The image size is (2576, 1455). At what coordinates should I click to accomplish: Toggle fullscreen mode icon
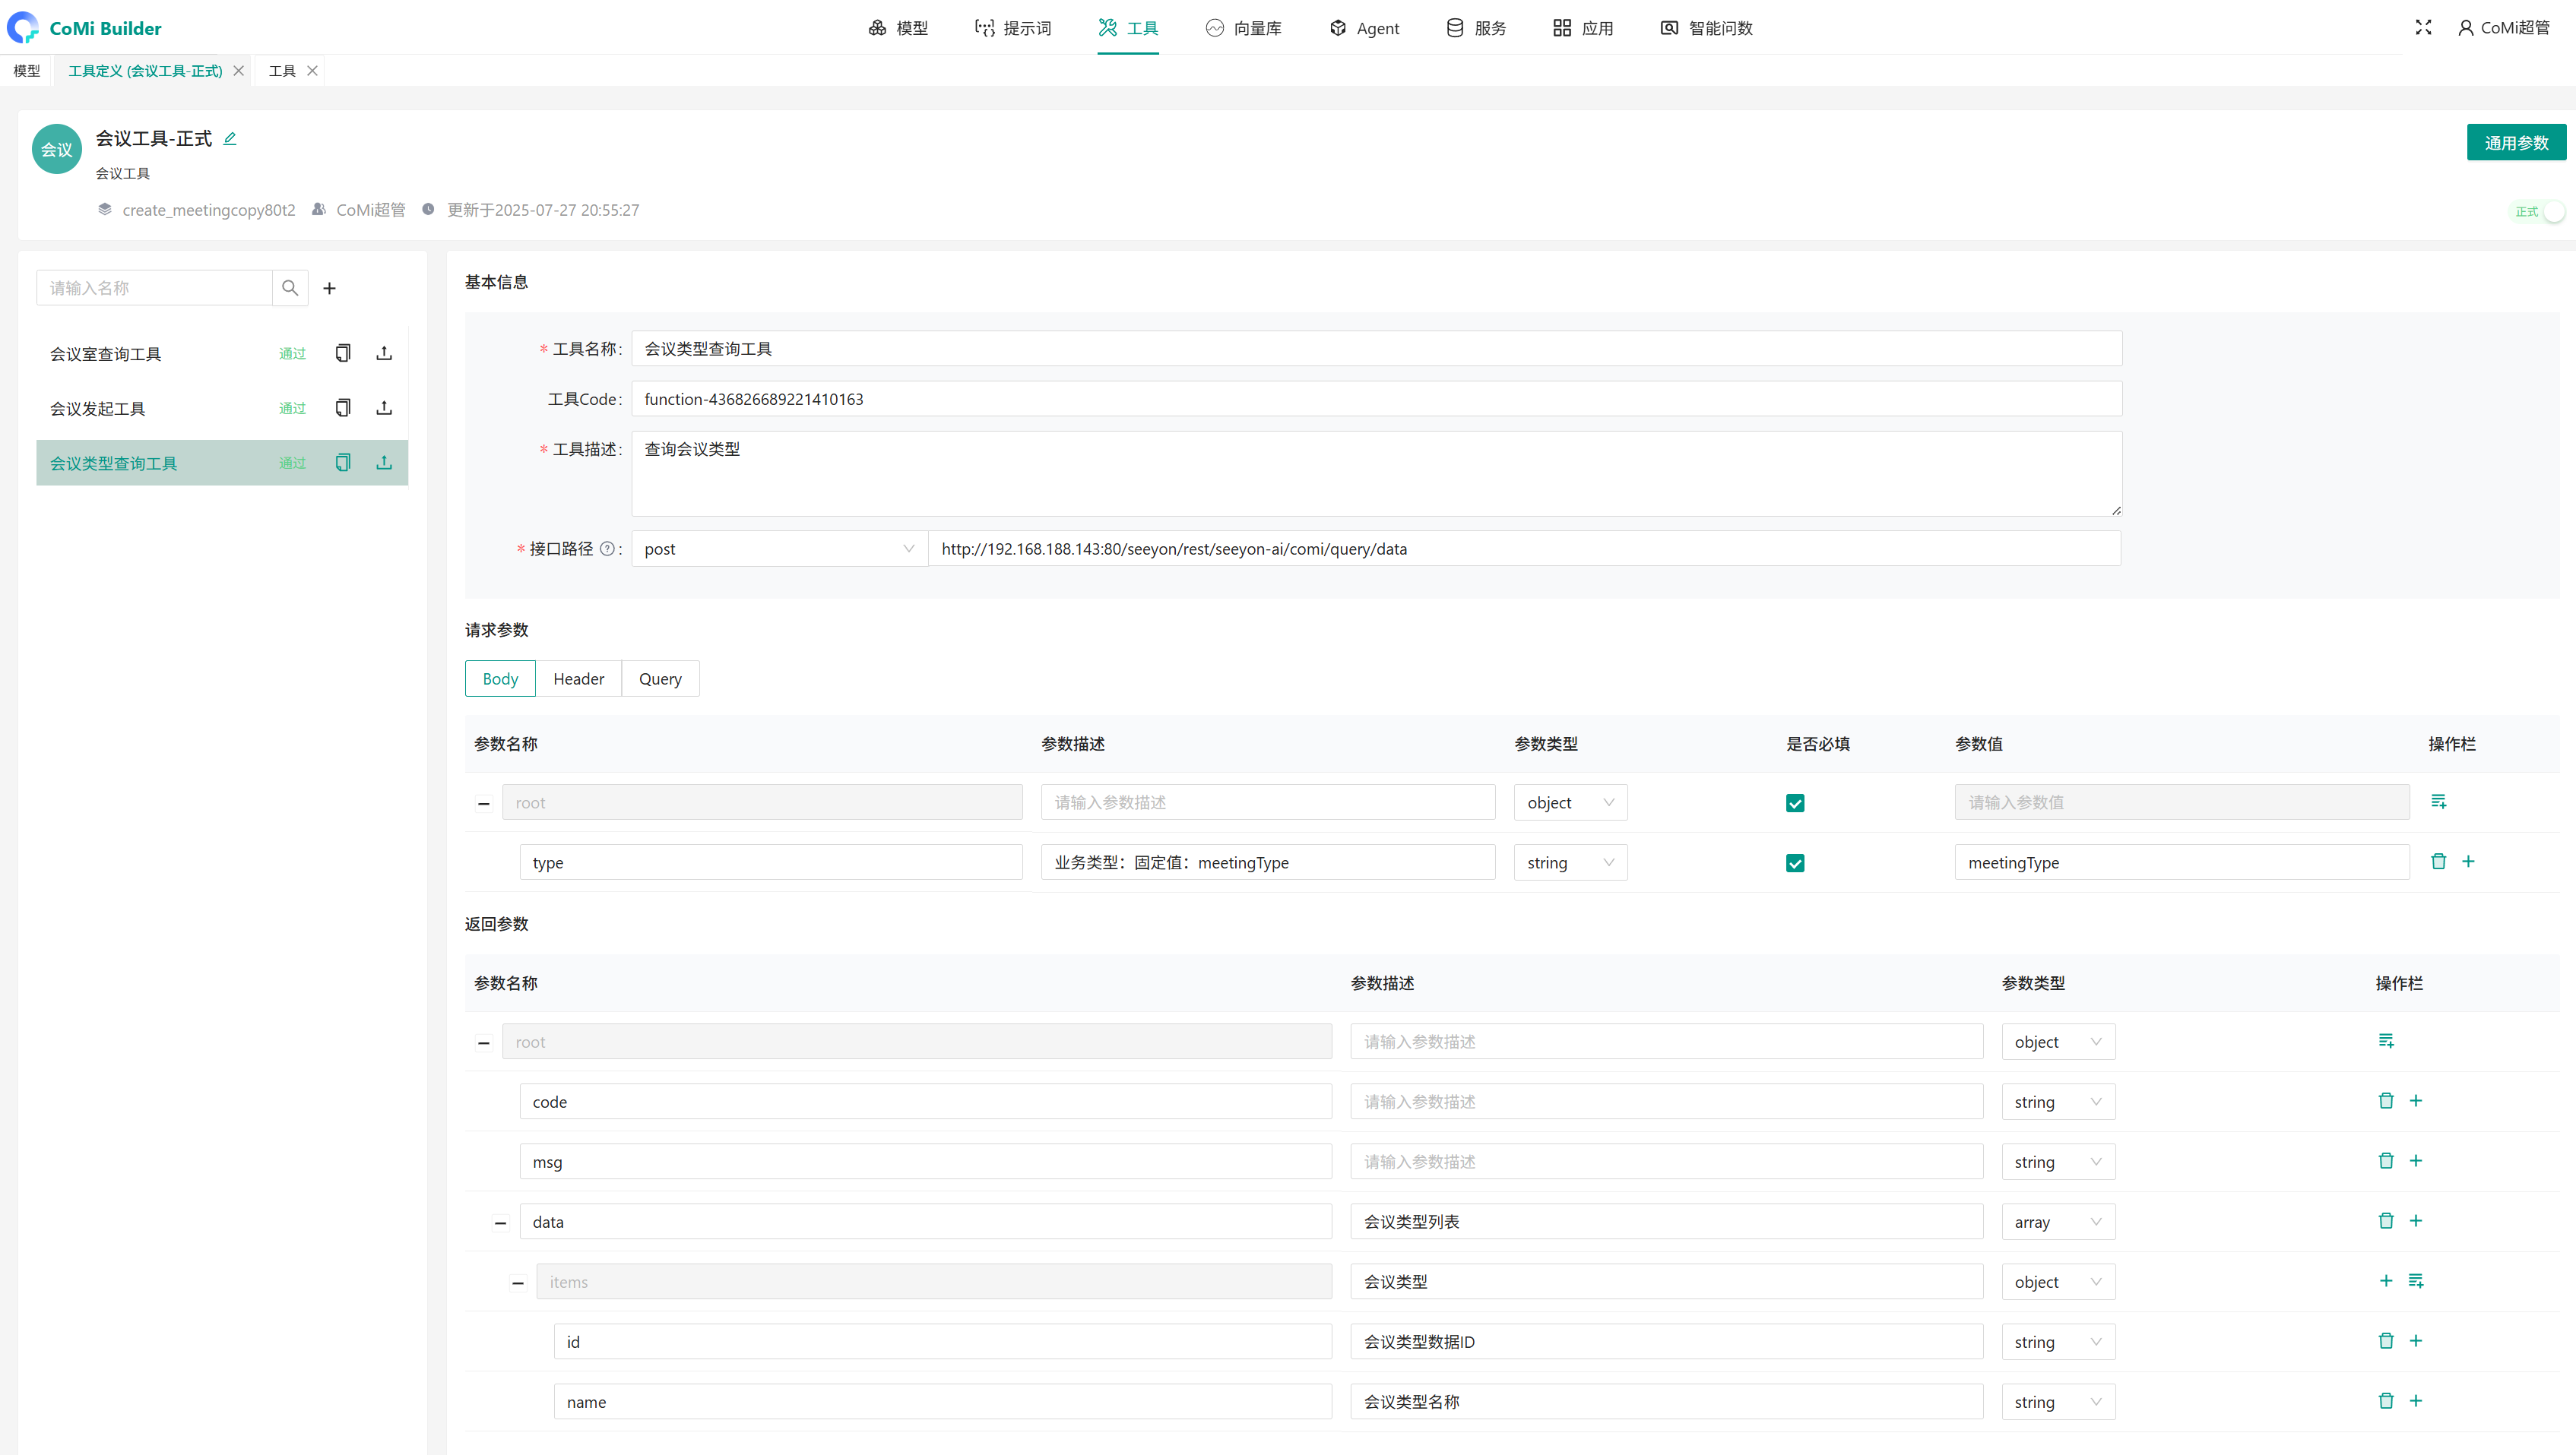click(x=2423, y=28)
